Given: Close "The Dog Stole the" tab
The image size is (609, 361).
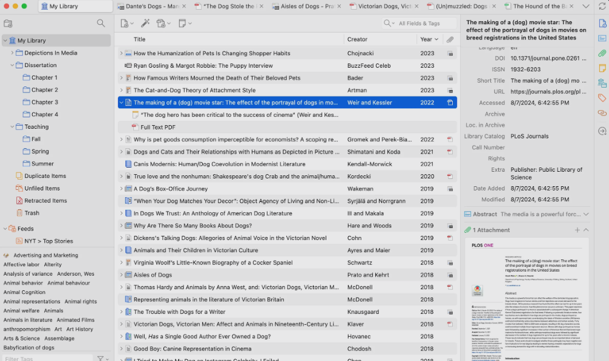Looking at the screenshot, I should click(262, 6).
